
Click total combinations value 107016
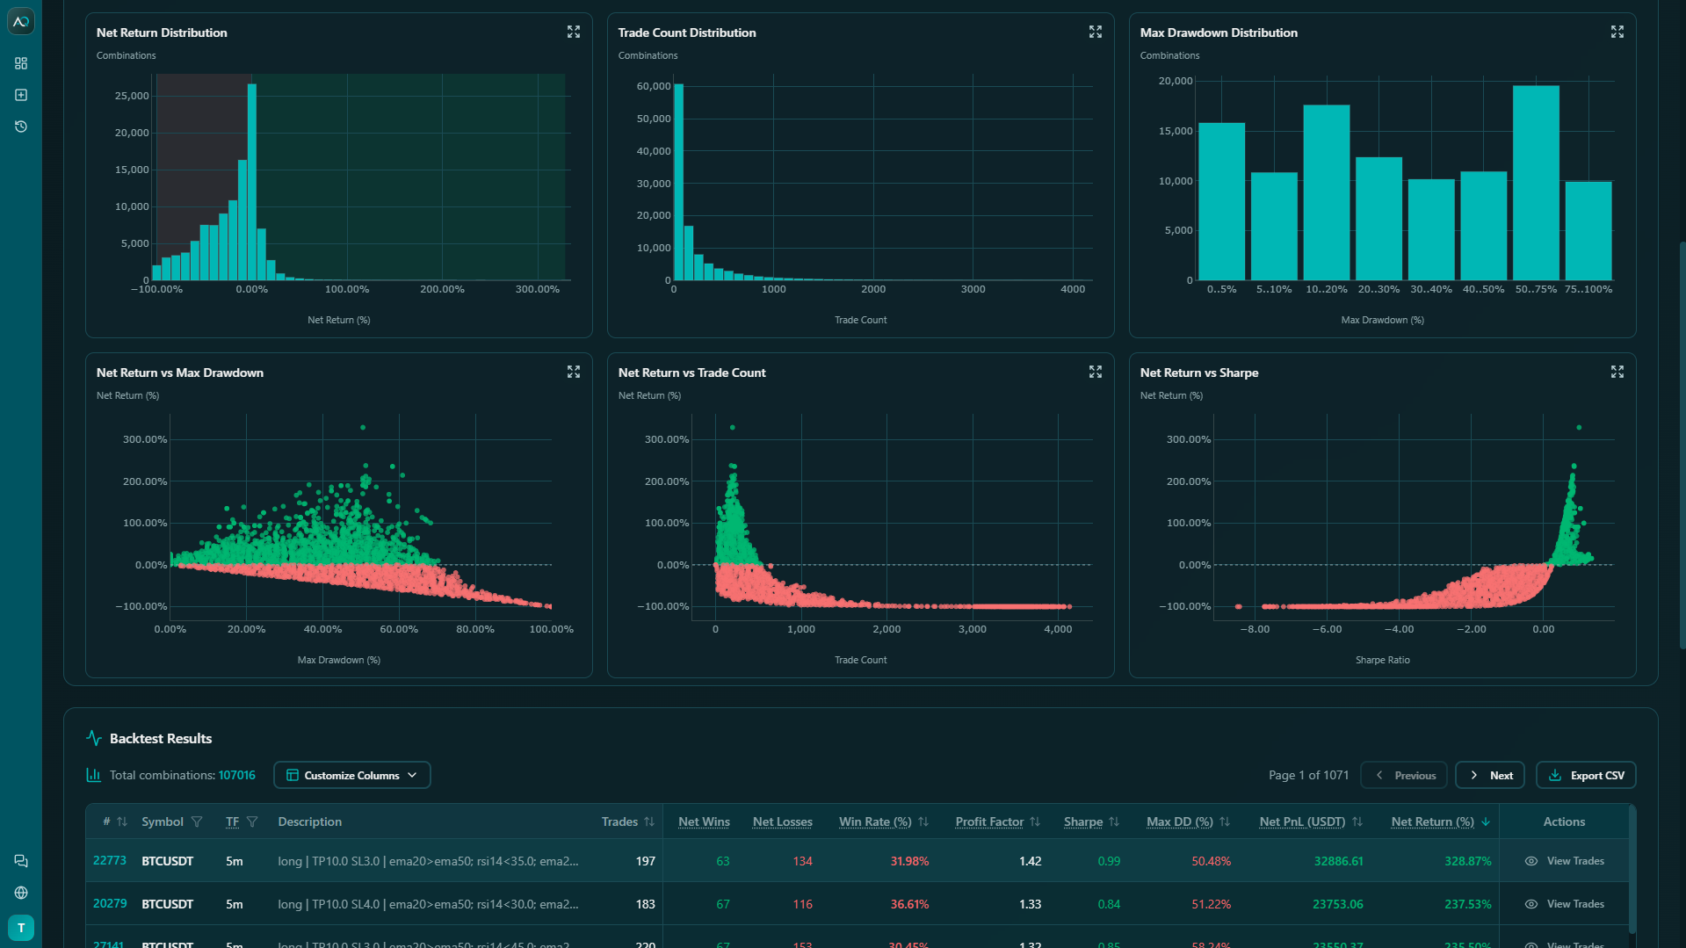pyautogui.click(x=237, y=775)
